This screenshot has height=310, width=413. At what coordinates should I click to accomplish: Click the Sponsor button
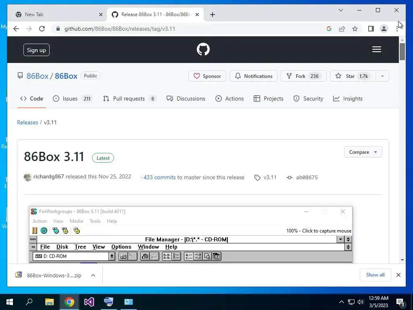[x=207, y=76]
